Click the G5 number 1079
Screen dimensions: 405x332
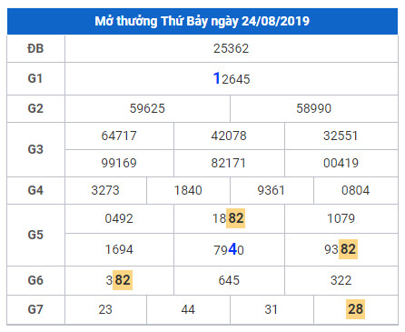(x=341, y=218)
